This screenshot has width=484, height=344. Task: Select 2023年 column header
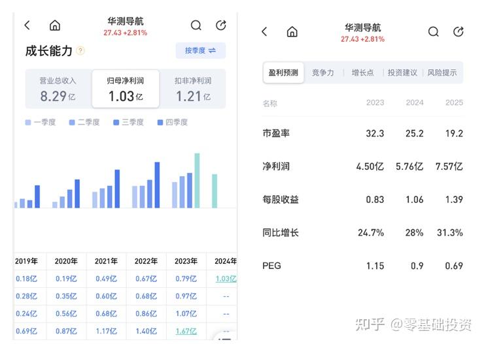186,261
